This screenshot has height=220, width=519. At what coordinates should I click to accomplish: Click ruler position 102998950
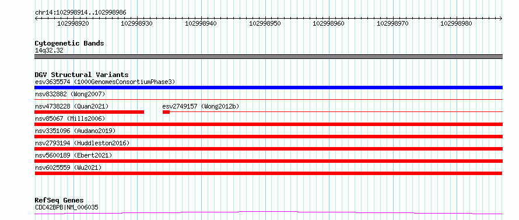265,23
